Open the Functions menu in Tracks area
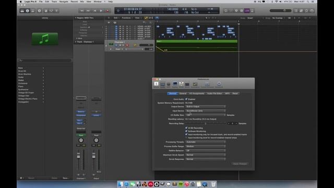334x188 pixels. [126, 18]
